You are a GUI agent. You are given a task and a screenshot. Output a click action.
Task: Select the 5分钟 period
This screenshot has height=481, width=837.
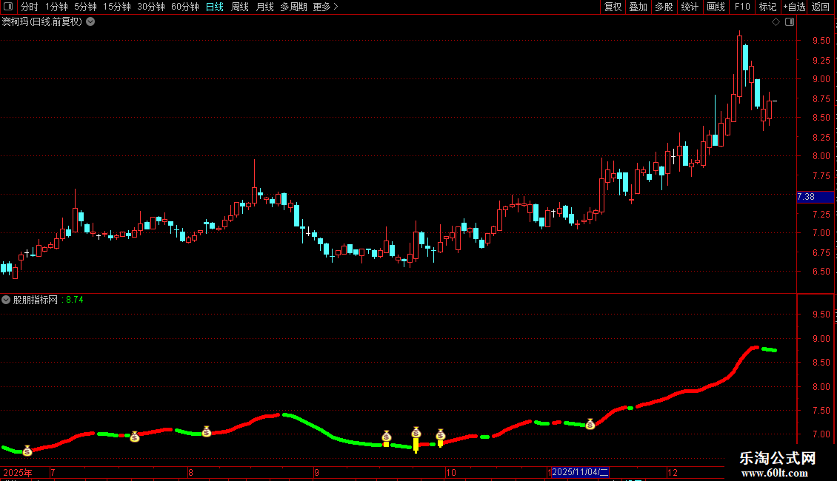[x=85, y=7]
